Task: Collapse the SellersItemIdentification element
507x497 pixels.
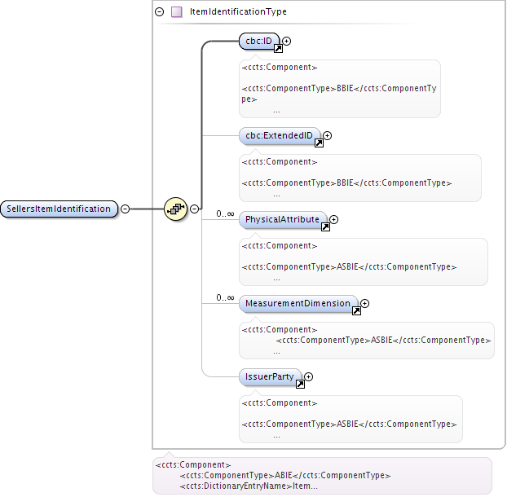Action: (x=126, y=209)
